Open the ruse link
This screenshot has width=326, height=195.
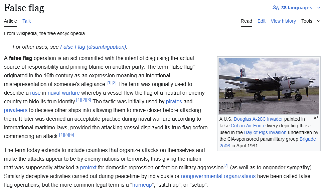[x=35, y=93]
